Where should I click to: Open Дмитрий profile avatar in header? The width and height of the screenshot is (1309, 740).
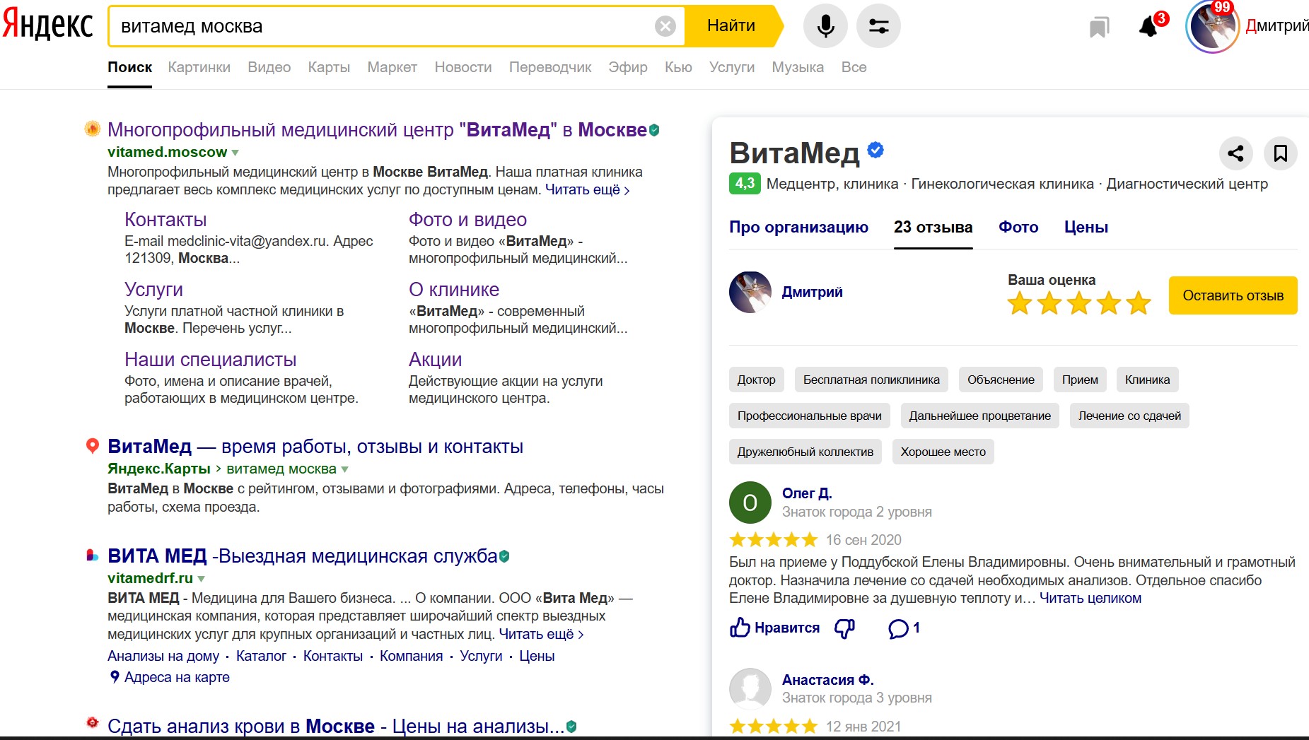(x=1212, y=27)
